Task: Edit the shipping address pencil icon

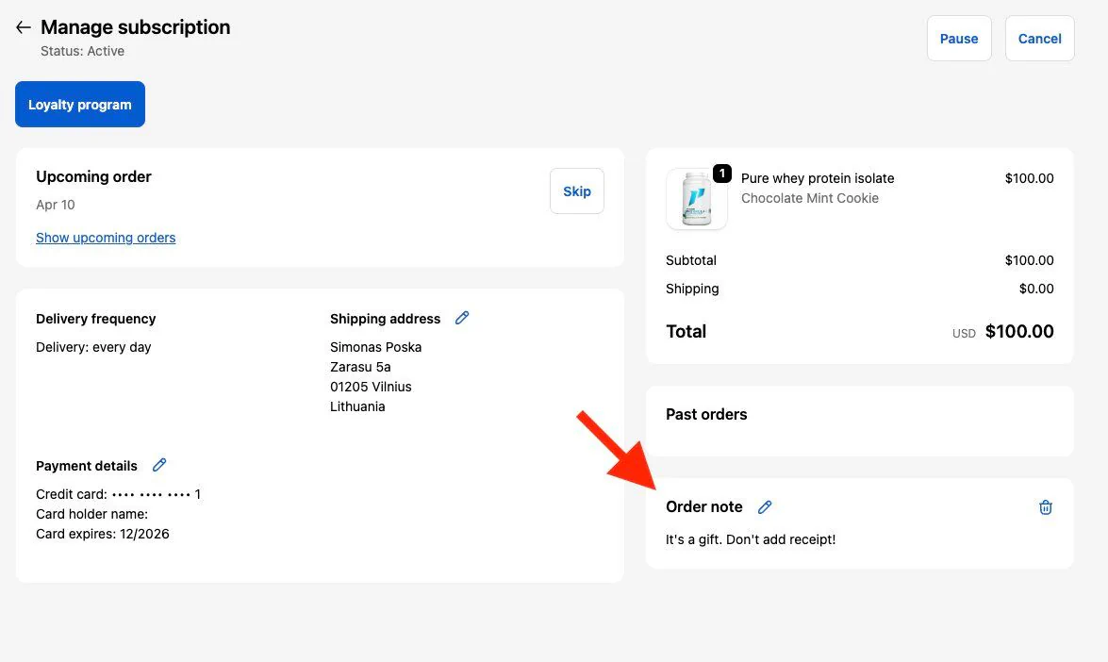Action: pyautogui.click(x=462, y=318)
